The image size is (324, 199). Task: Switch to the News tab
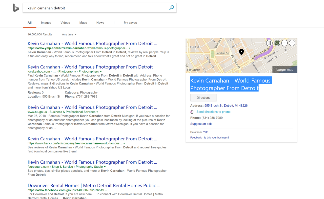100,23
